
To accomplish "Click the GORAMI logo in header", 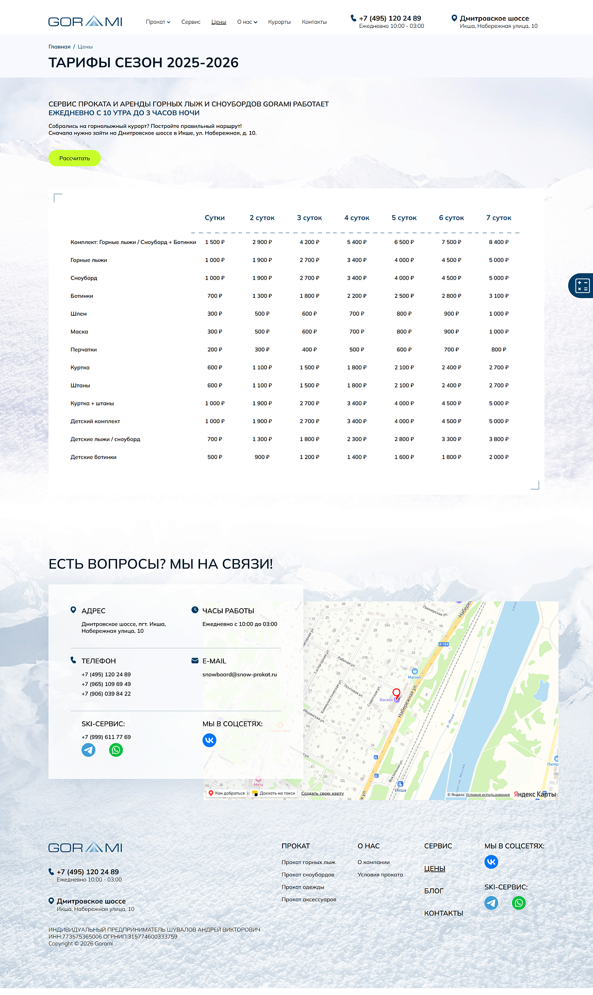I will pos(85,22).
